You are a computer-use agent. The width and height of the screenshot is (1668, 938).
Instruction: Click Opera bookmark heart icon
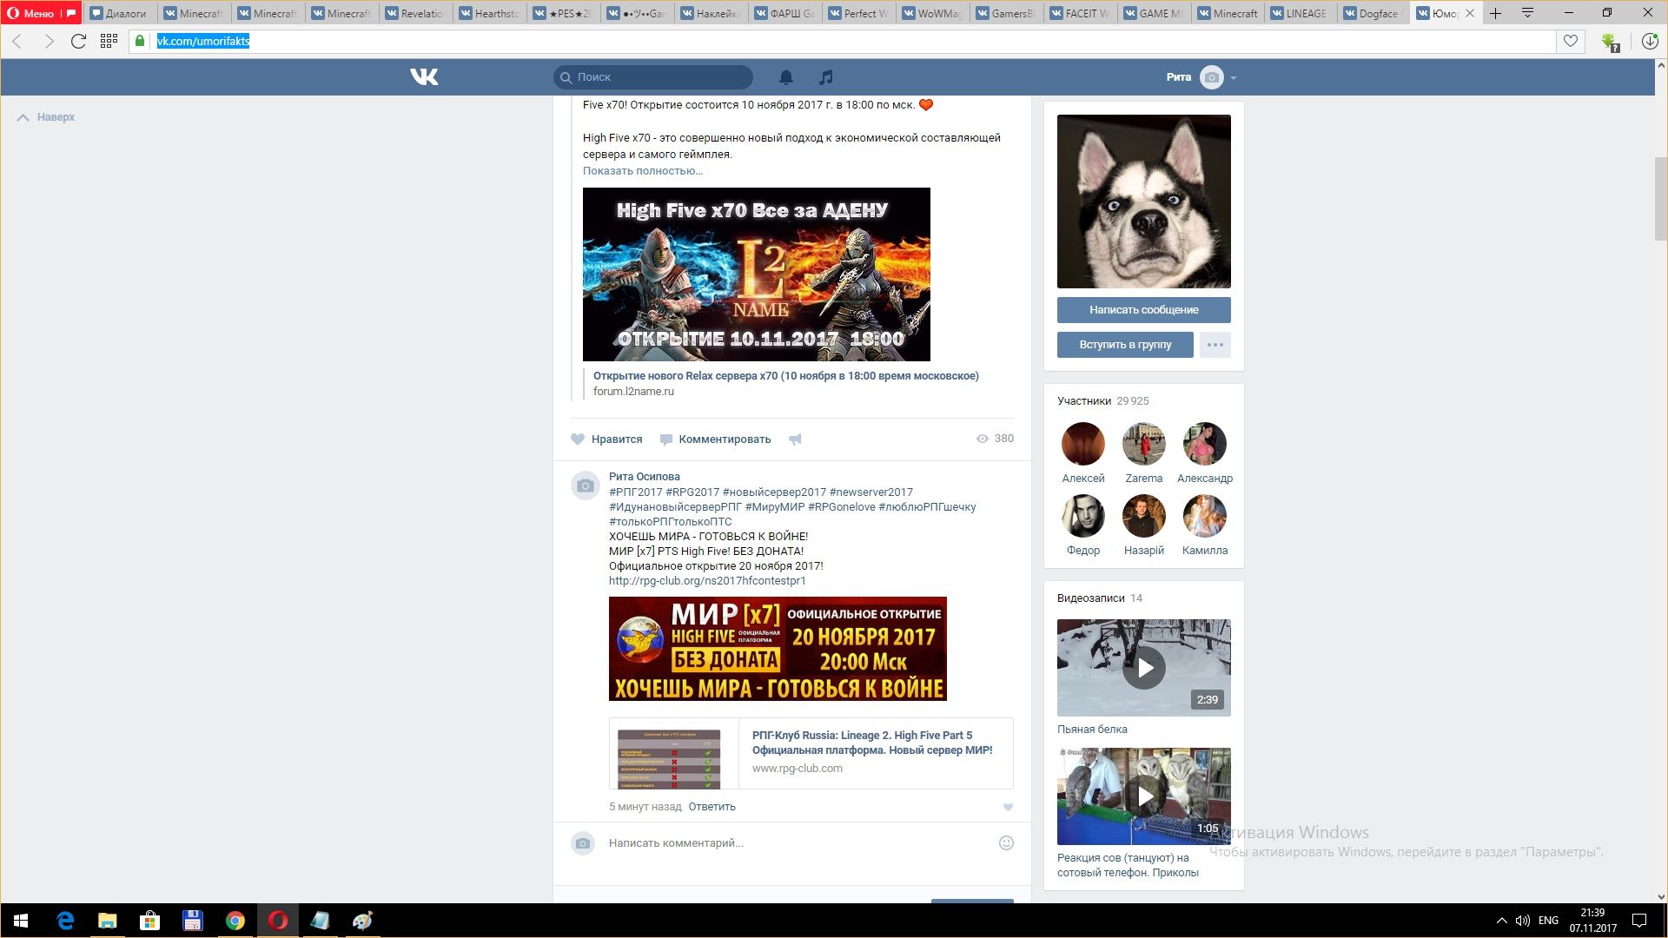1571,41
